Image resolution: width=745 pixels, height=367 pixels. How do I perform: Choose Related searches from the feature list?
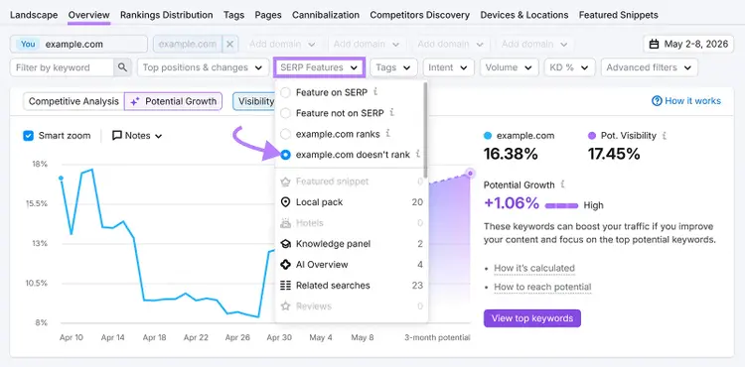coord(352,286)
